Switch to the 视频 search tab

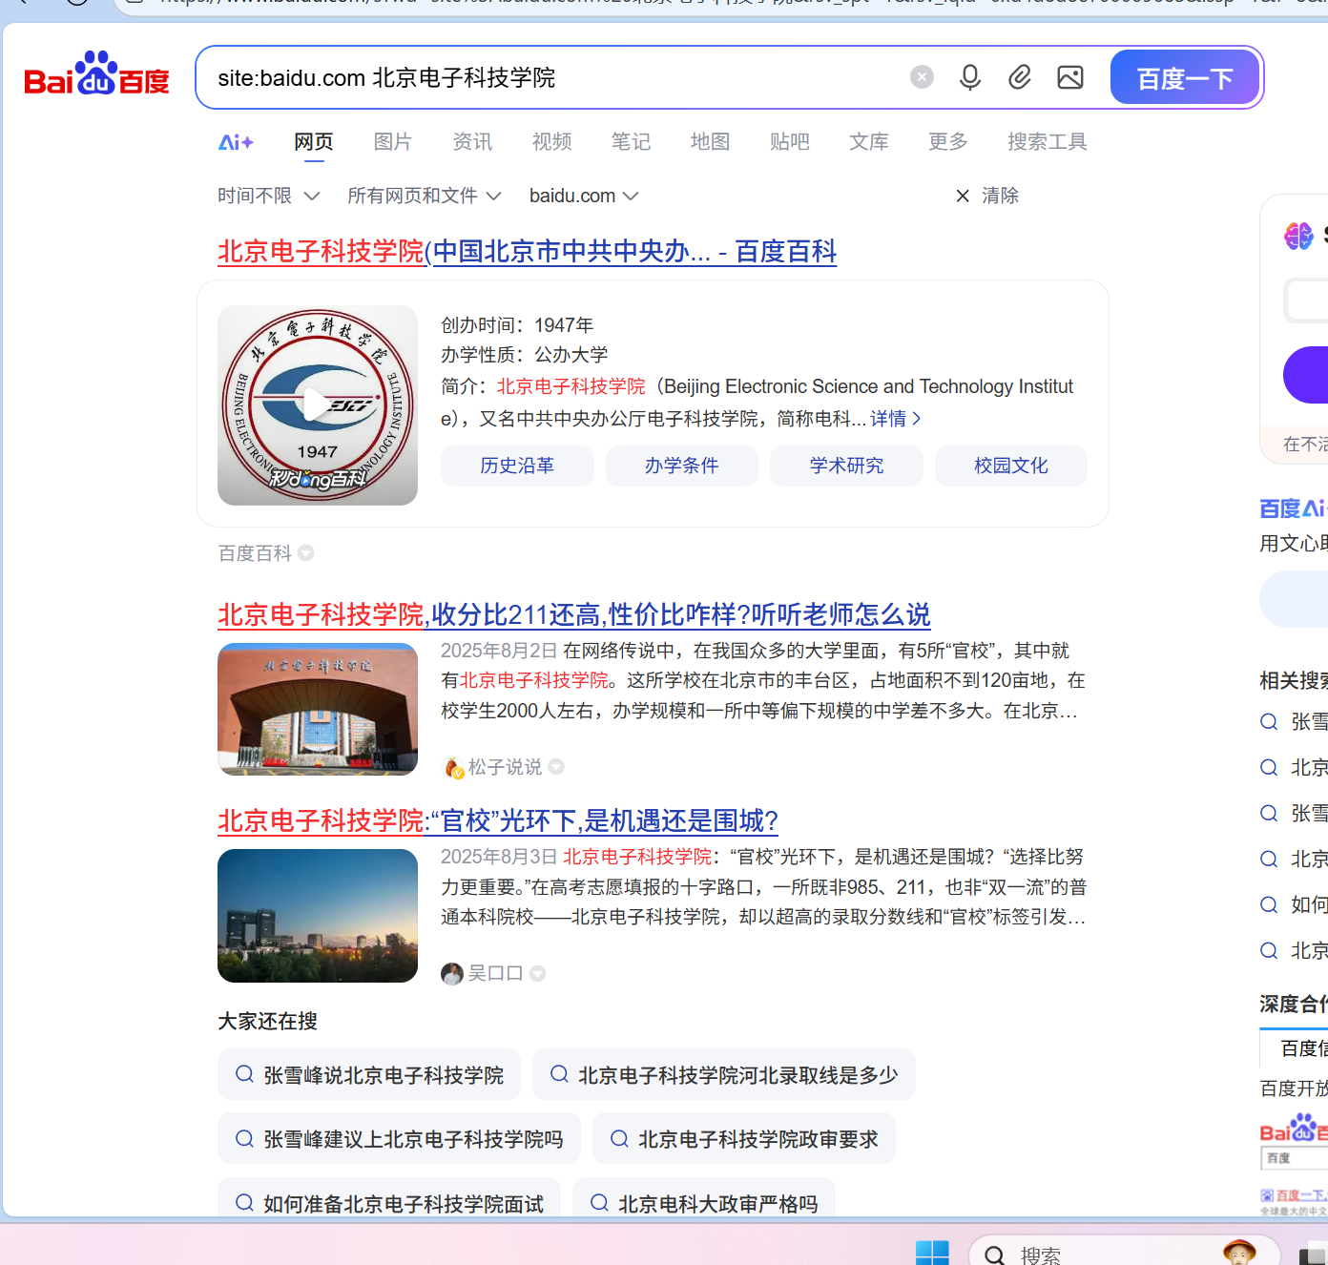point(551,141)
